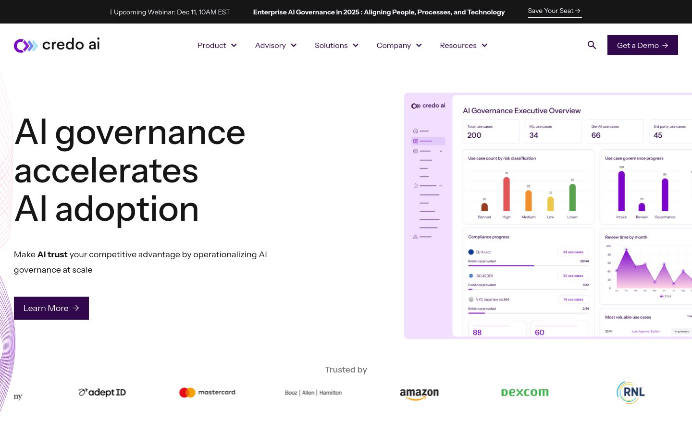
Task: Click the Mastercard logo
Action: (208, 392)
